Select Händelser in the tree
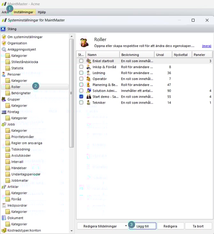 point(19,168)
